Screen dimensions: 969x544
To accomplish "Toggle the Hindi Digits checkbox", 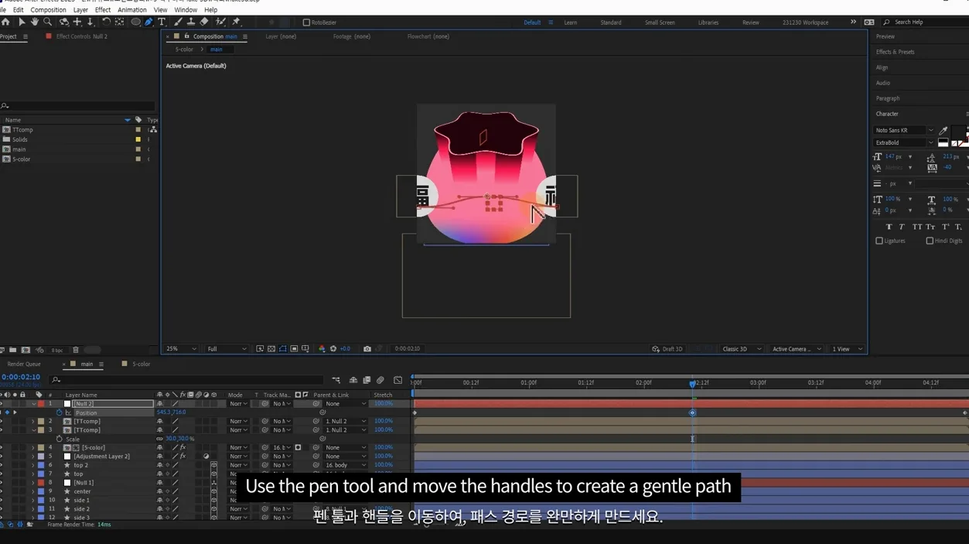I will [930, 241].
